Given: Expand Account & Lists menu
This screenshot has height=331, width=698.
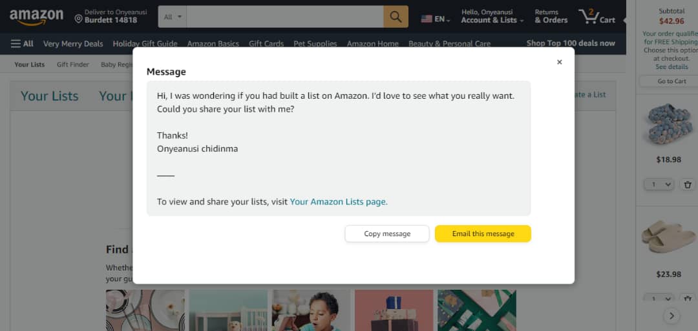Looking at the screenshot, I should (492, 16).
